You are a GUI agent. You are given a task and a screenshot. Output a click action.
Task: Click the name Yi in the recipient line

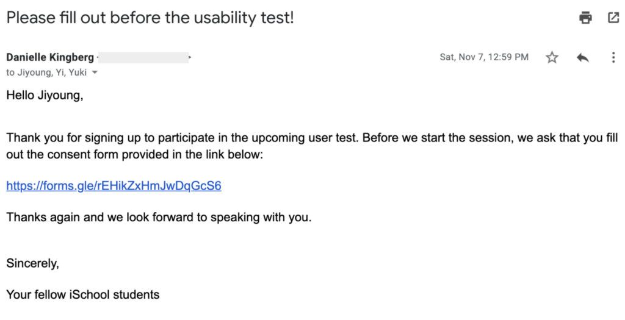(x=60, y=73)
